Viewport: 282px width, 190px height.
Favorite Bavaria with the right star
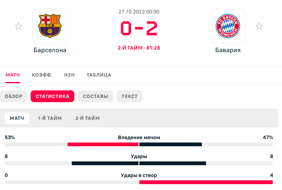[259, 26]
